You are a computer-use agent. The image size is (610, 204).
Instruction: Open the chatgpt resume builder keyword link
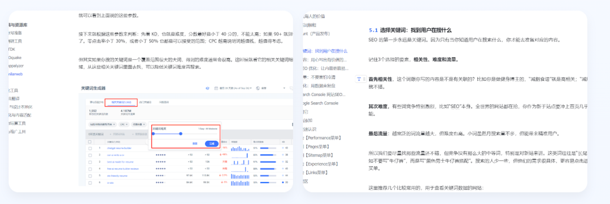(119, 148)
